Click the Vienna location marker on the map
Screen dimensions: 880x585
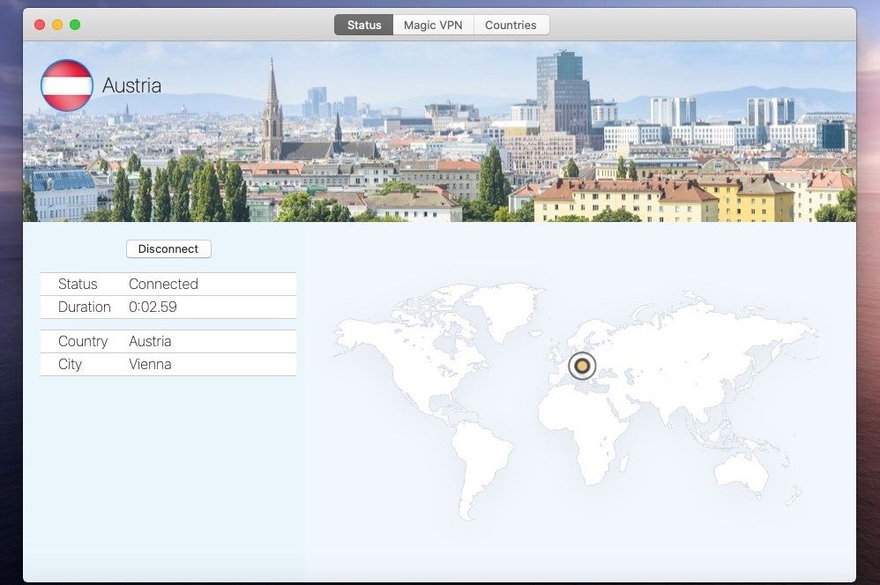pos(583,364)
